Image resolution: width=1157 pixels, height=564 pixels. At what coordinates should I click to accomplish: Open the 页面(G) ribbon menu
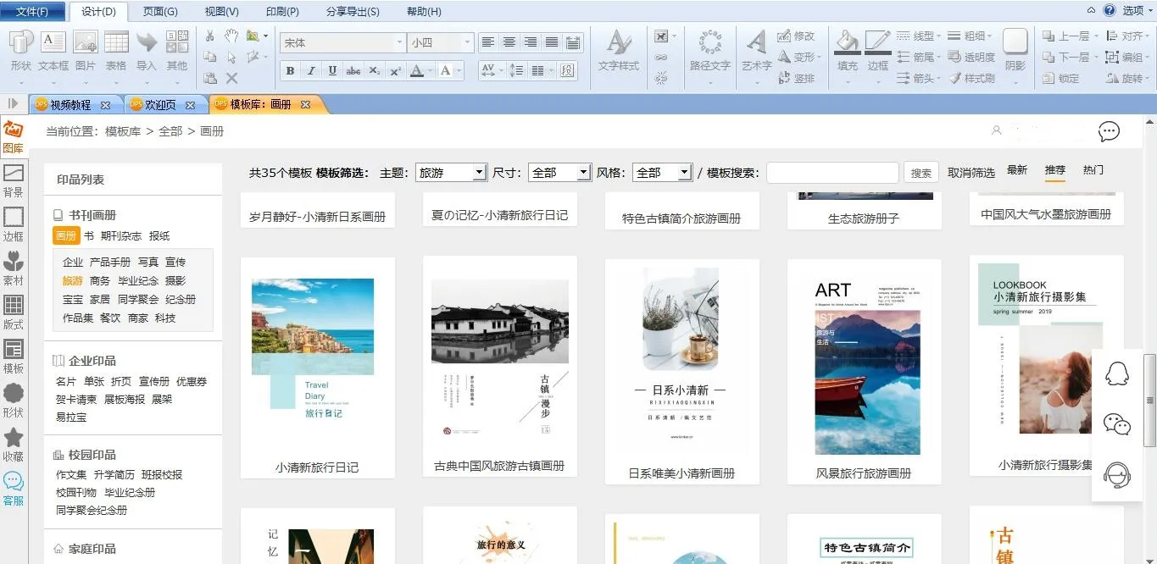click(160, 12)
